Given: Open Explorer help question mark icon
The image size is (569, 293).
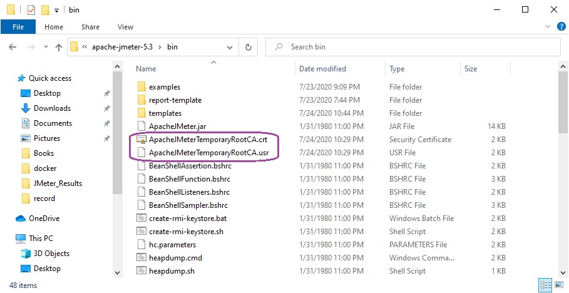Looking at the screenshot, I should (x=561, y=26).
